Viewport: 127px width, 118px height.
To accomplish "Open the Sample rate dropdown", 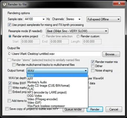I will [x=35, y=19].
